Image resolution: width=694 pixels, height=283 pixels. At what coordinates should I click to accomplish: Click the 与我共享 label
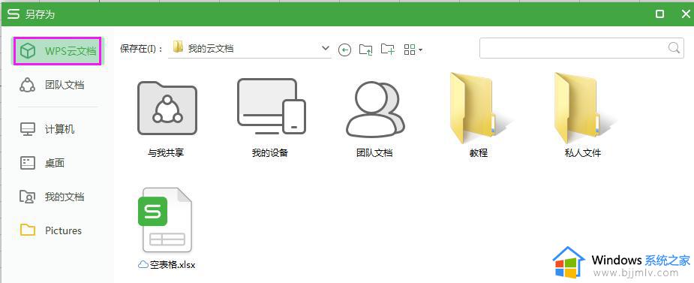166,153
